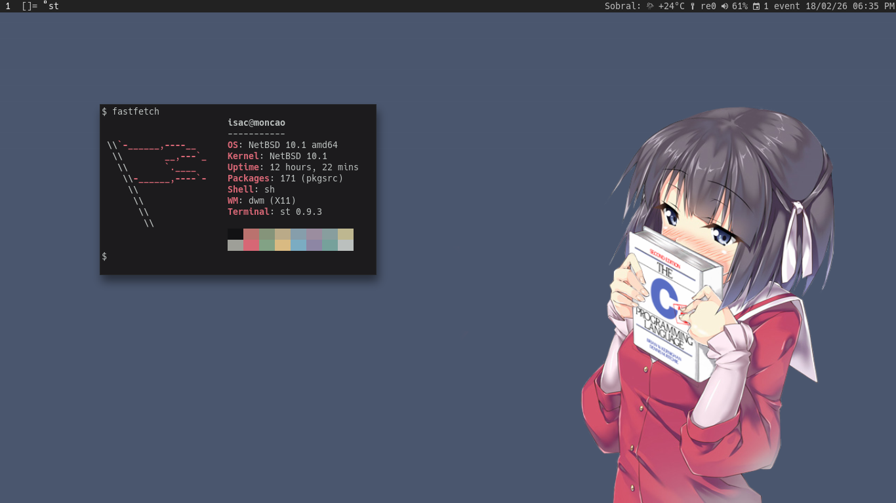Click the st window title in the bar

[55, 6]
